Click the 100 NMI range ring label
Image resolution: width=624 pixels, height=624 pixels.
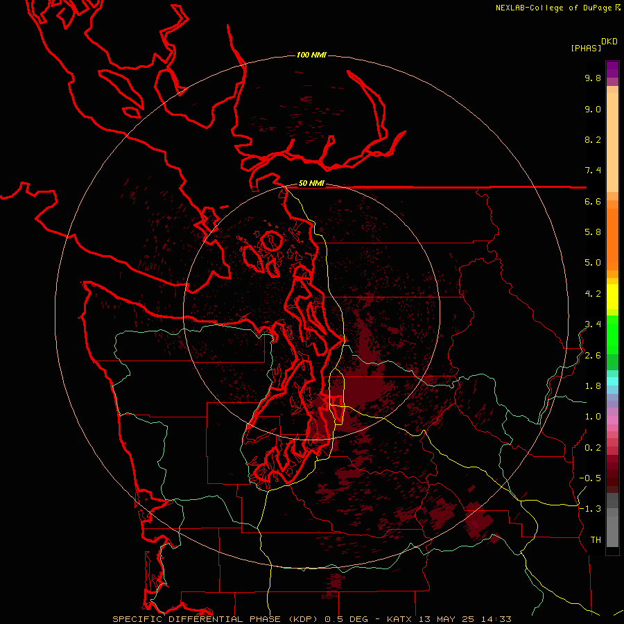point(311,55)
